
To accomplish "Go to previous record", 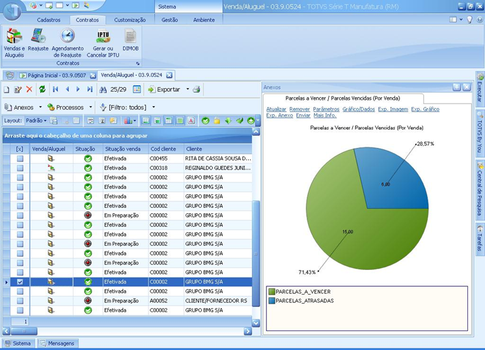I will (67, 89).
